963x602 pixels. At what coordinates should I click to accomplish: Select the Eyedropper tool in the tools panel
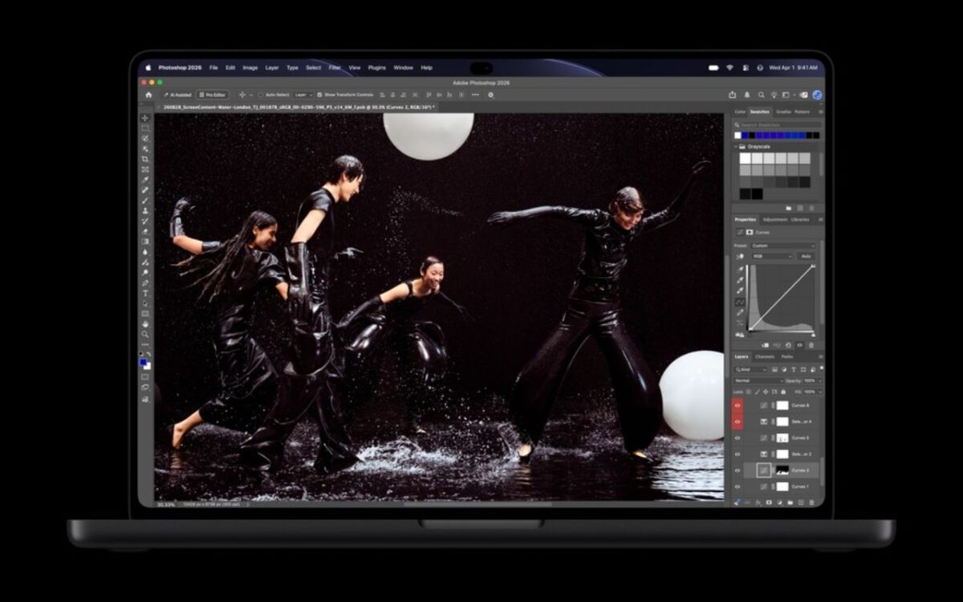click(145, 180)
